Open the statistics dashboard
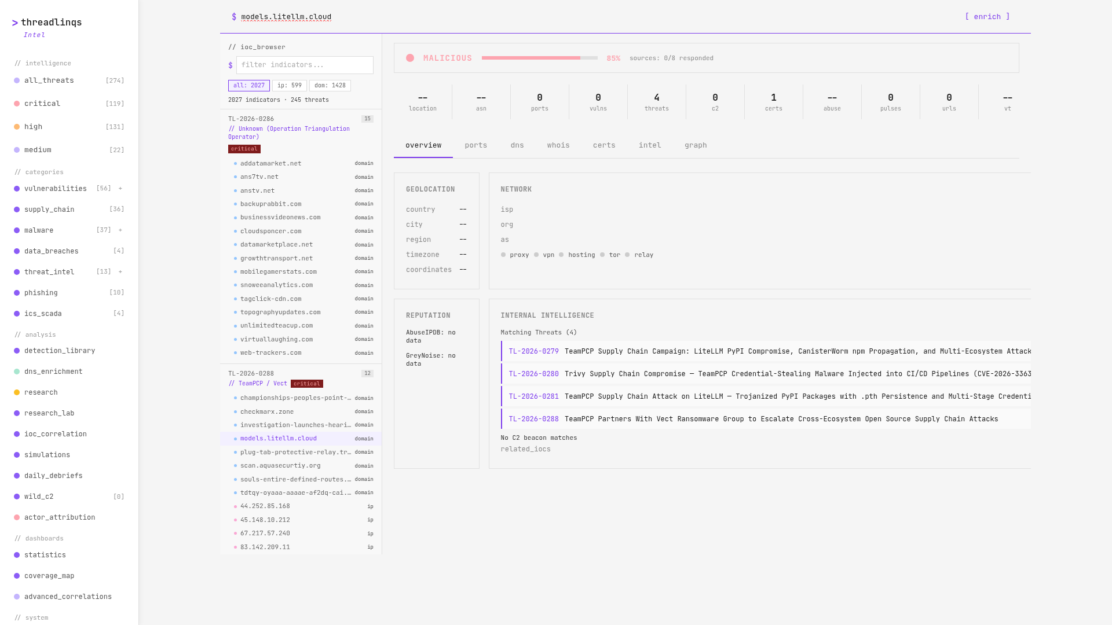 click(x=45, y=554)
